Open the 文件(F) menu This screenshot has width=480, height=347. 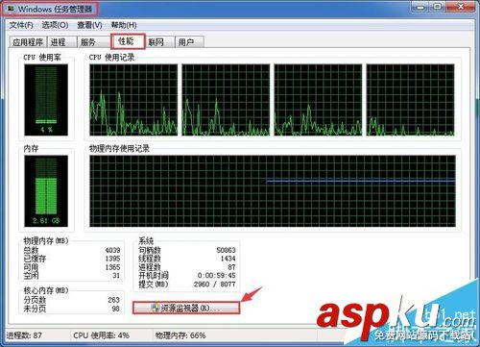(21, 25)
